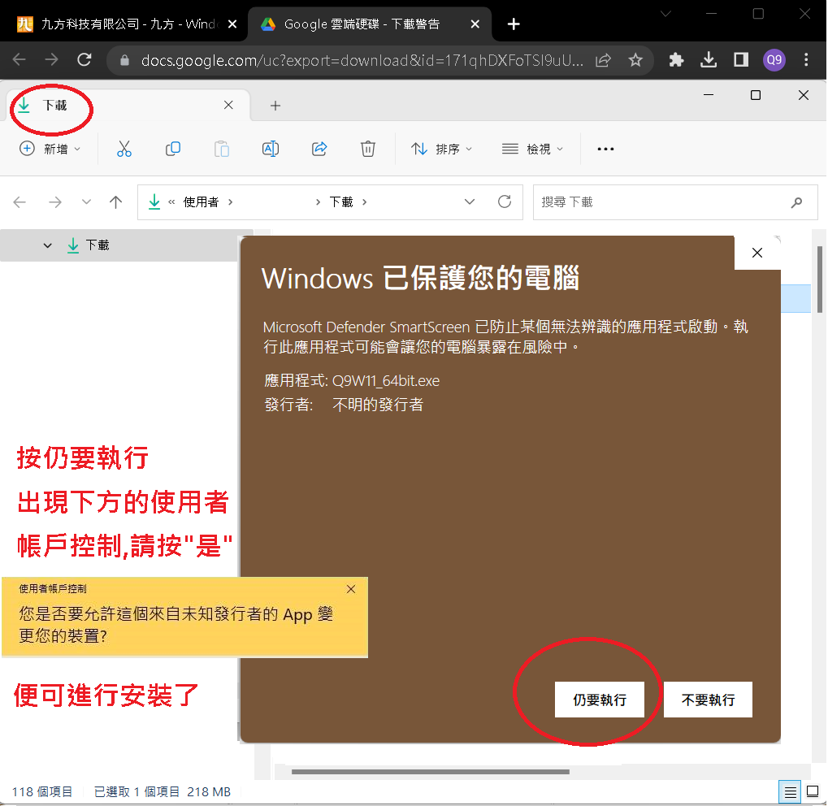Go back in File Explorer
Screen dimensions: 828x806
click(x=20, y=201)
